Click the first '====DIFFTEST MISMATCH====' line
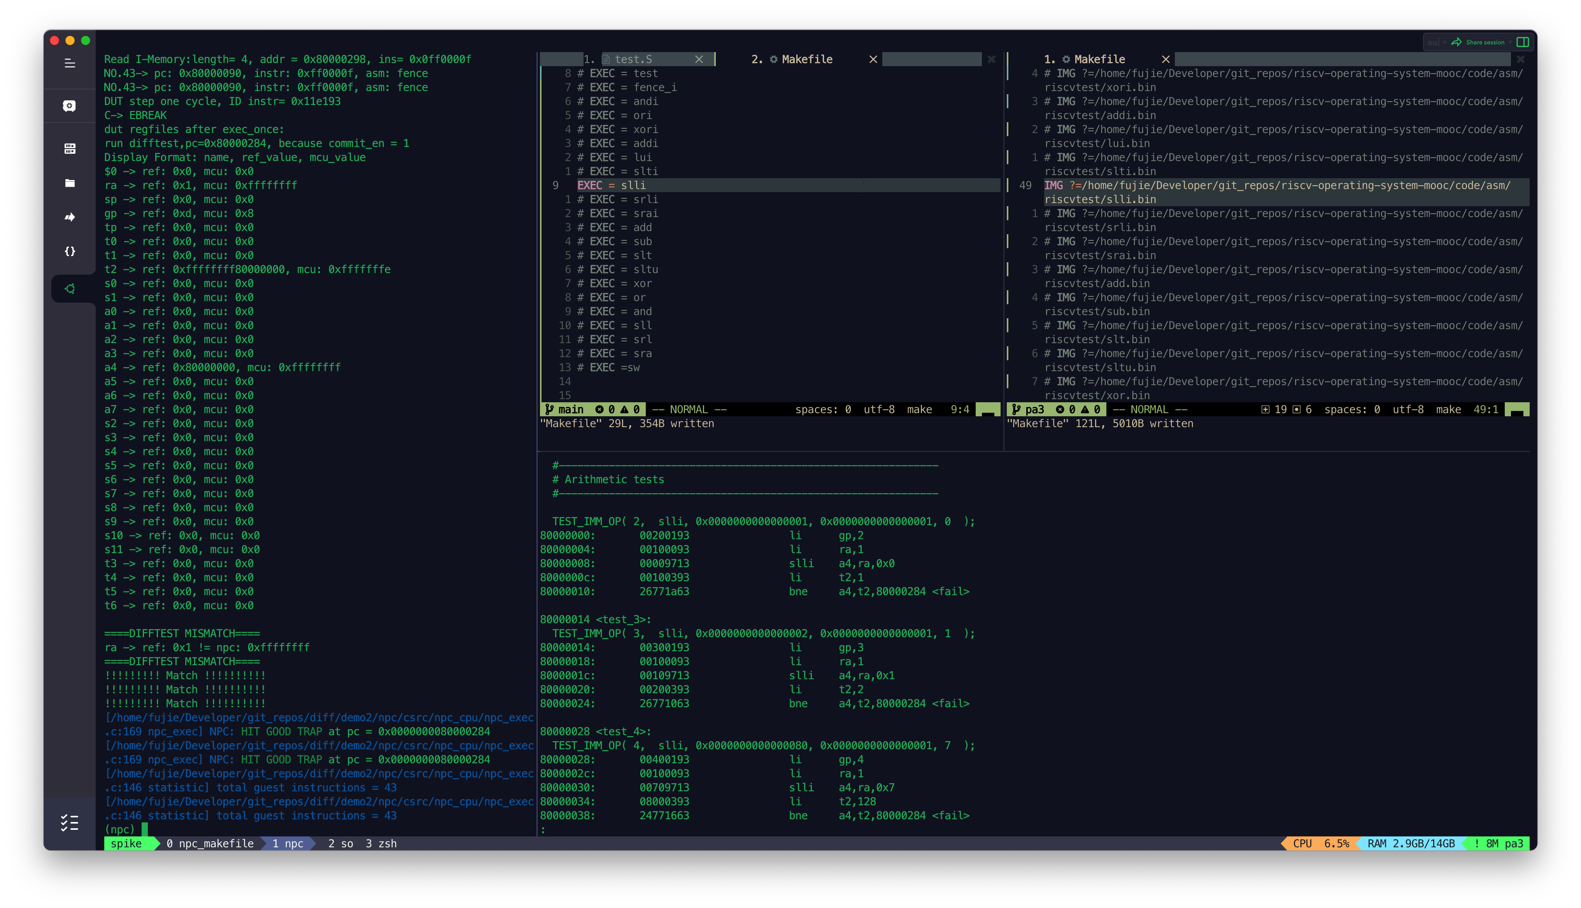The image size is (1581, 908). point(182,633)
